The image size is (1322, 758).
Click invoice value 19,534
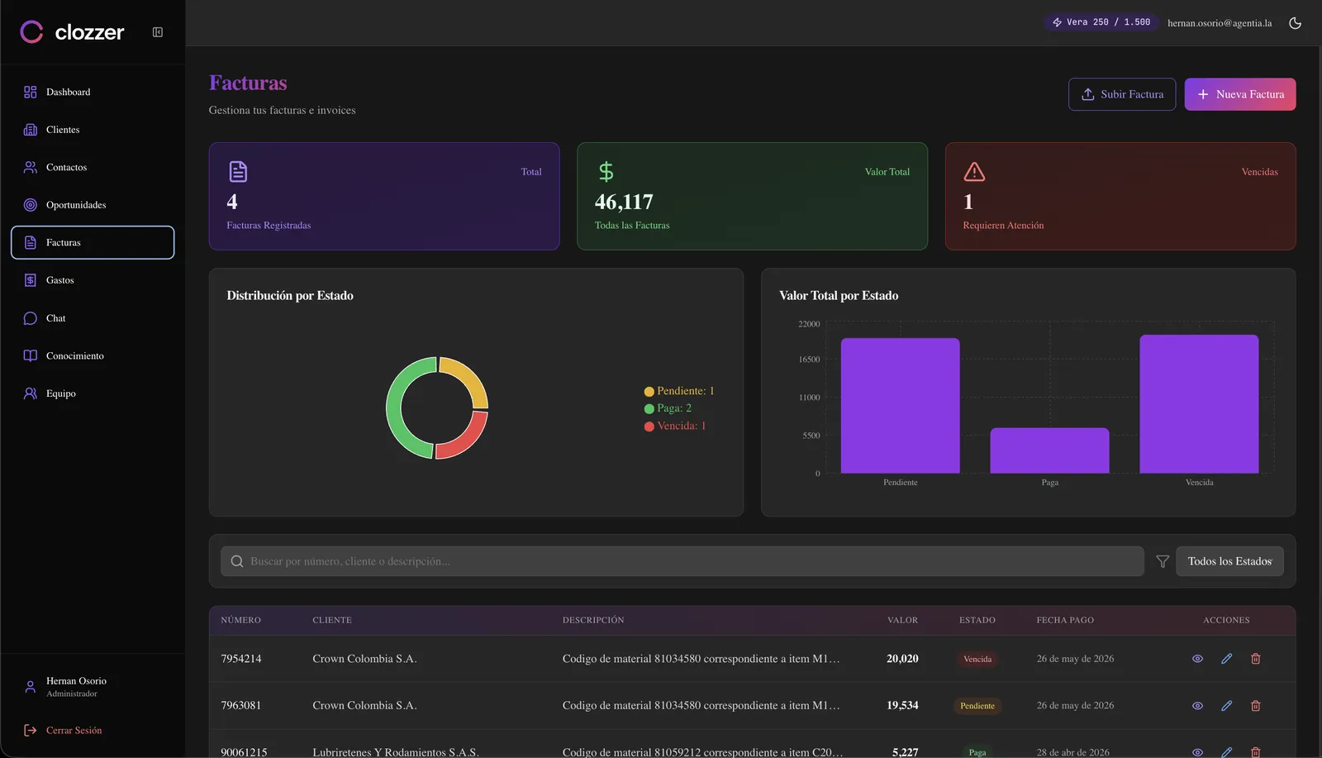click(x=902, y=706)
